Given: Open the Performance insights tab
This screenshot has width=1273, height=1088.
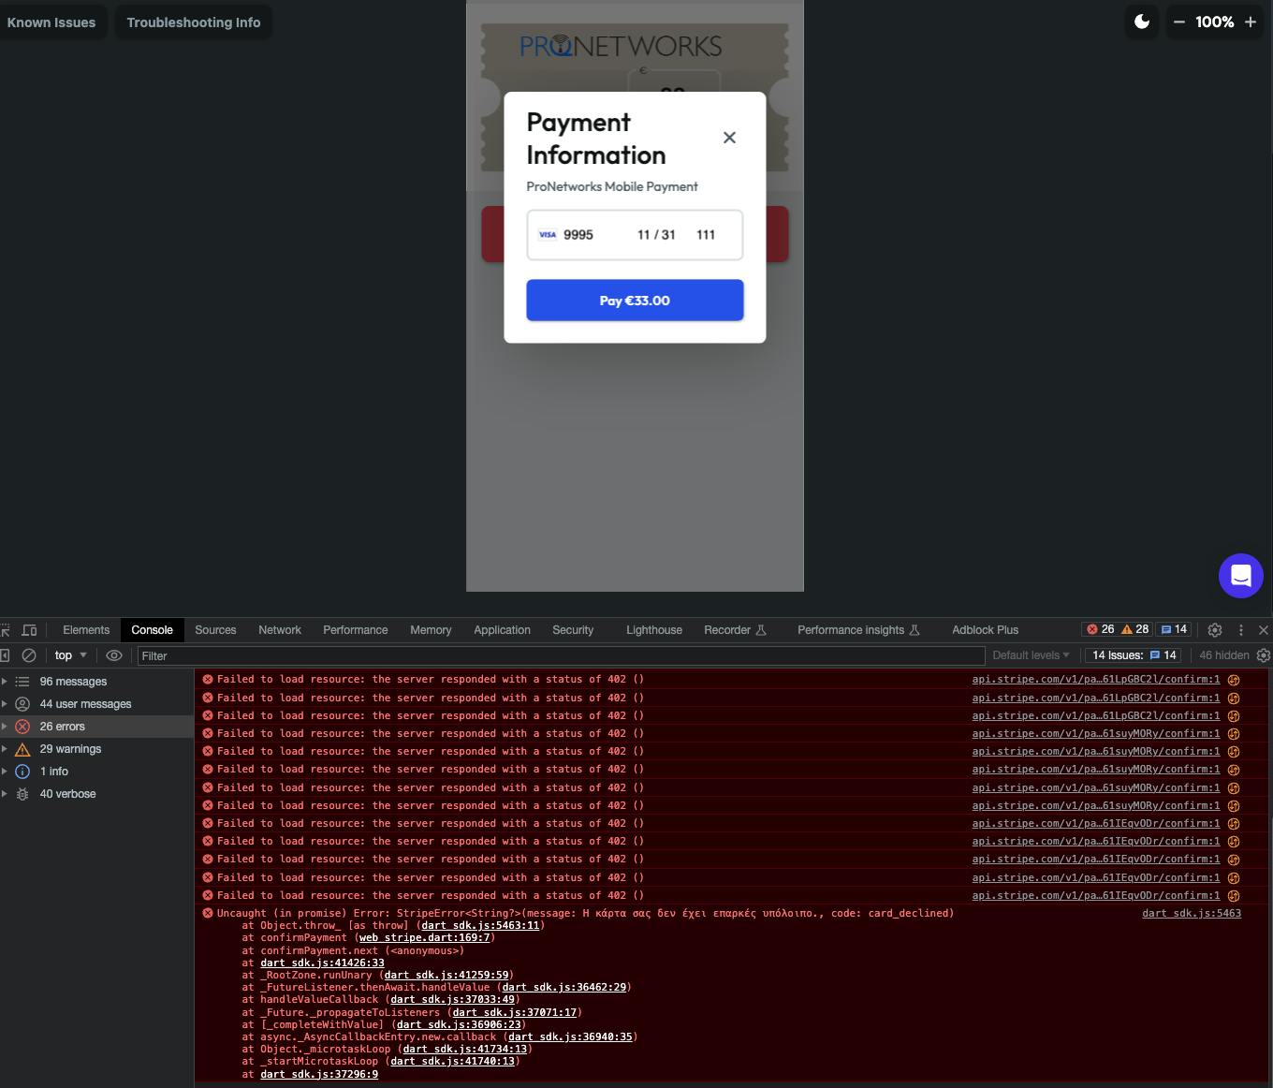Looking at the screenshot, I should coord(858,630).
